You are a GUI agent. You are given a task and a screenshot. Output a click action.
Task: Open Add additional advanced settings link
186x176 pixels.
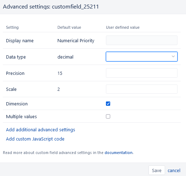(x=40, y=130)
